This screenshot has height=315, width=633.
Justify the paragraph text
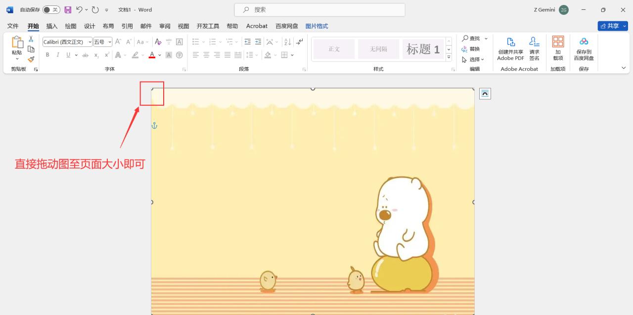[227, 55]
